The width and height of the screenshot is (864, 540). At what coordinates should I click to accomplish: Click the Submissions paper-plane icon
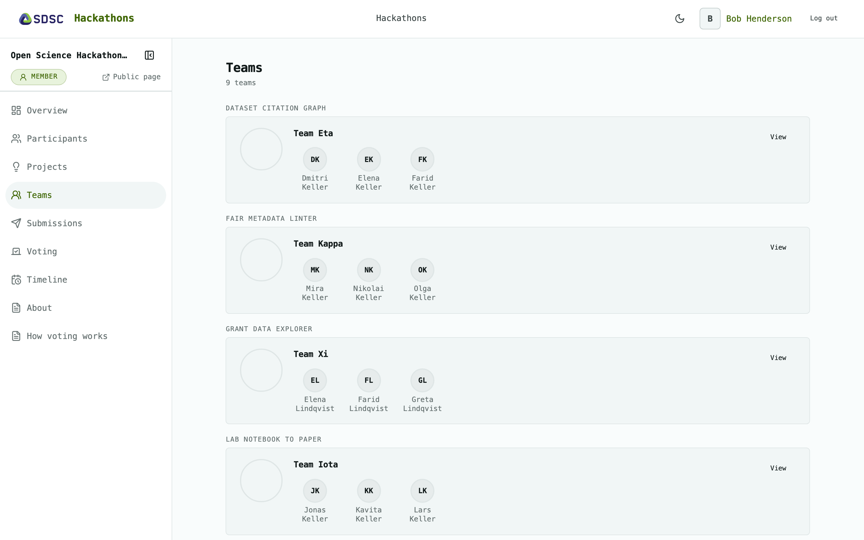16,223
